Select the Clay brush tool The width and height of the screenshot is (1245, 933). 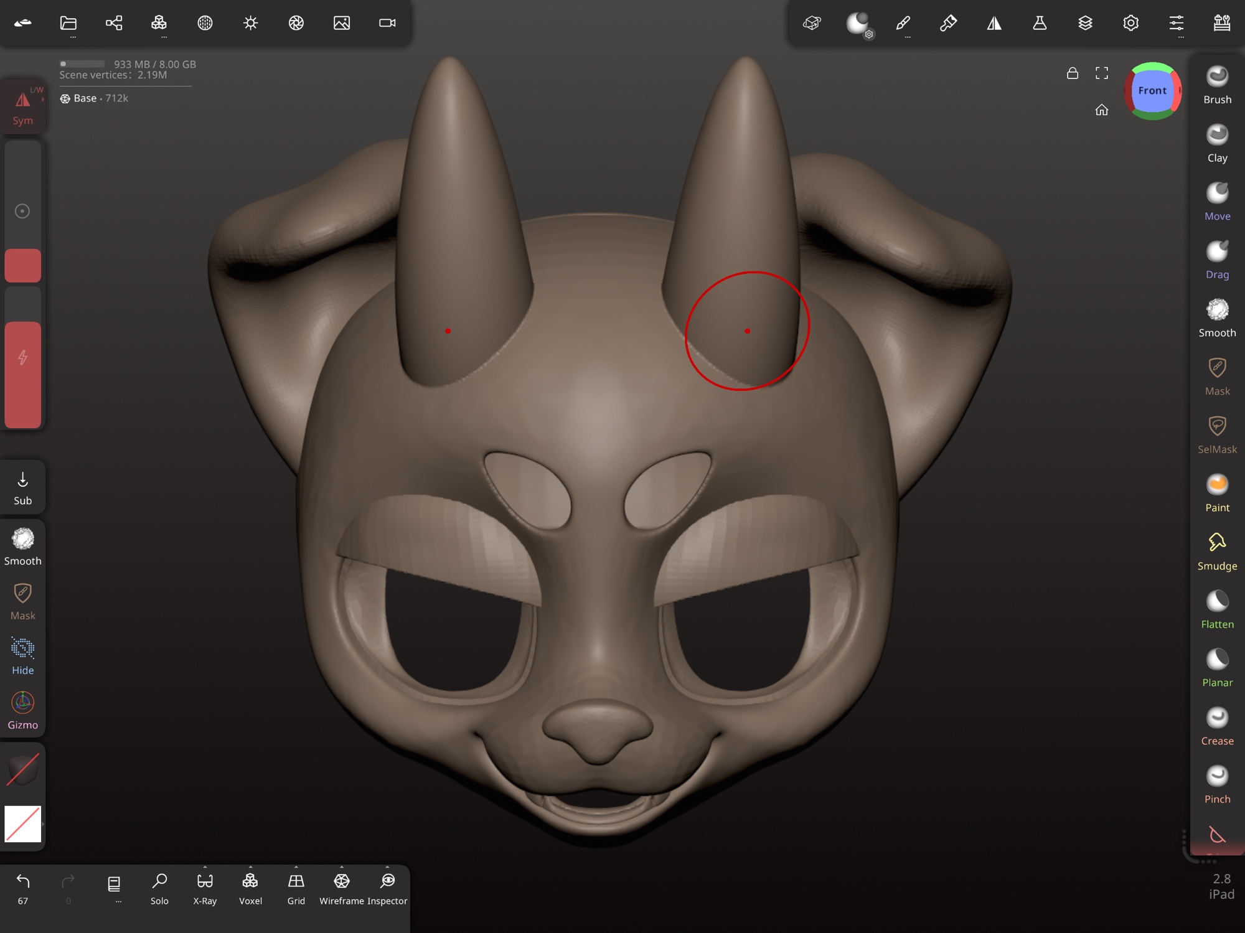1216,143
